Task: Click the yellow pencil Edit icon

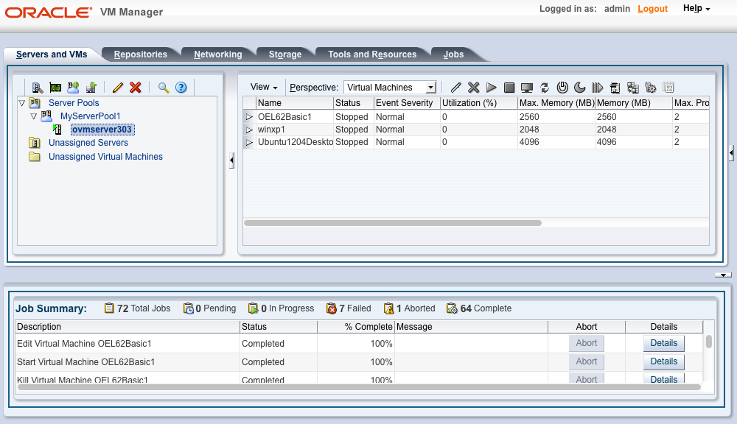Action: pos(118,88)
